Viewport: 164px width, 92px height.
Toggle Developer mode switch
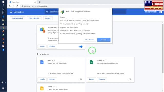(x=161, y=12)
